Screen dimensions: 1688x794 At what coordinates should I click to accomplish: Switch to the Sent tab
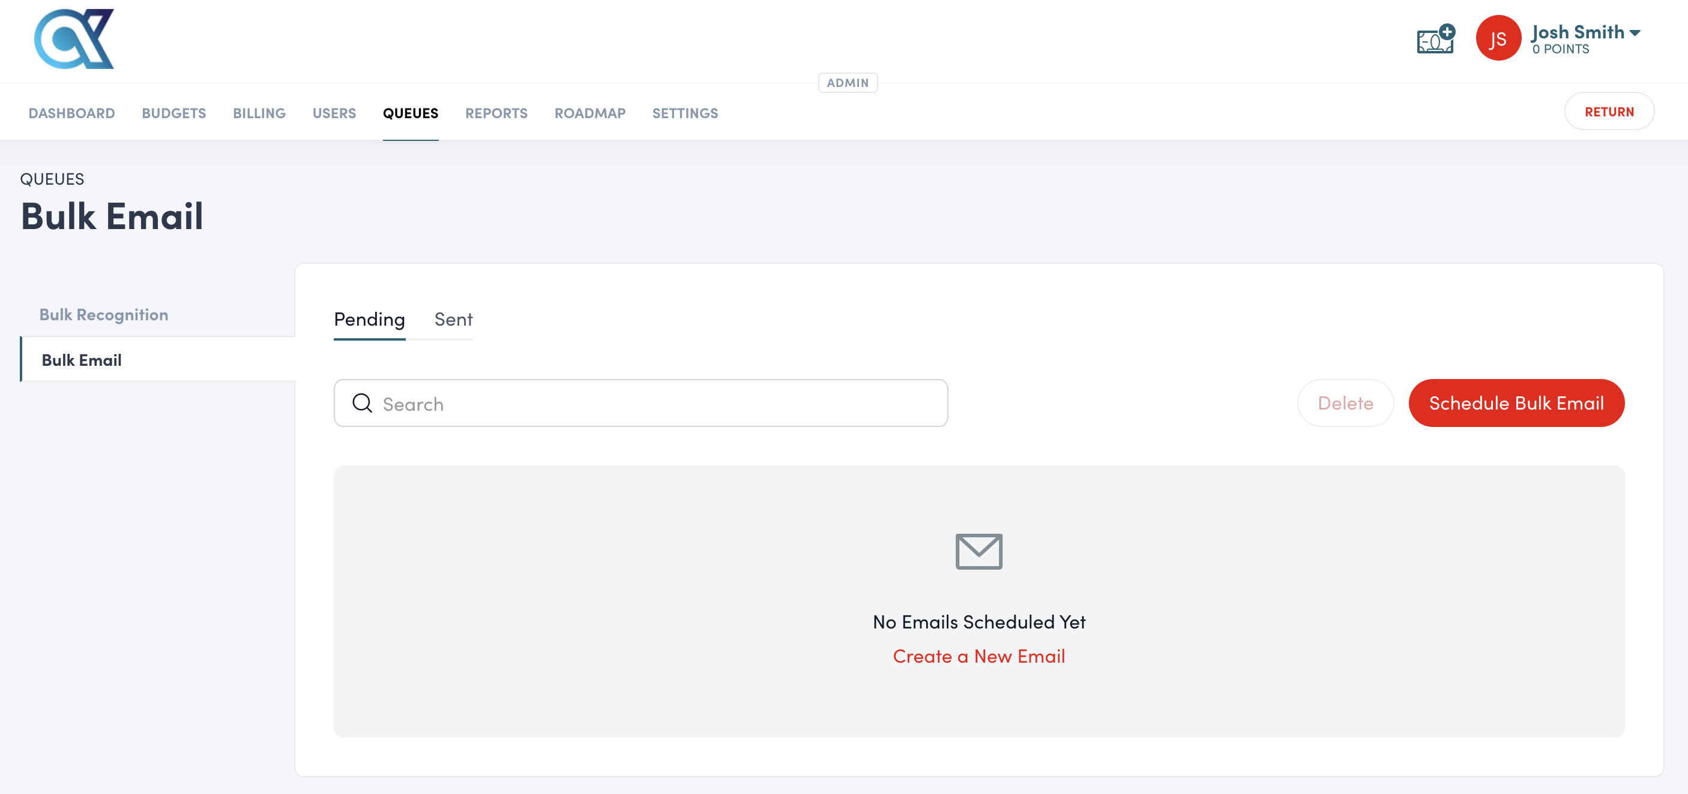[x=453, y=320]
